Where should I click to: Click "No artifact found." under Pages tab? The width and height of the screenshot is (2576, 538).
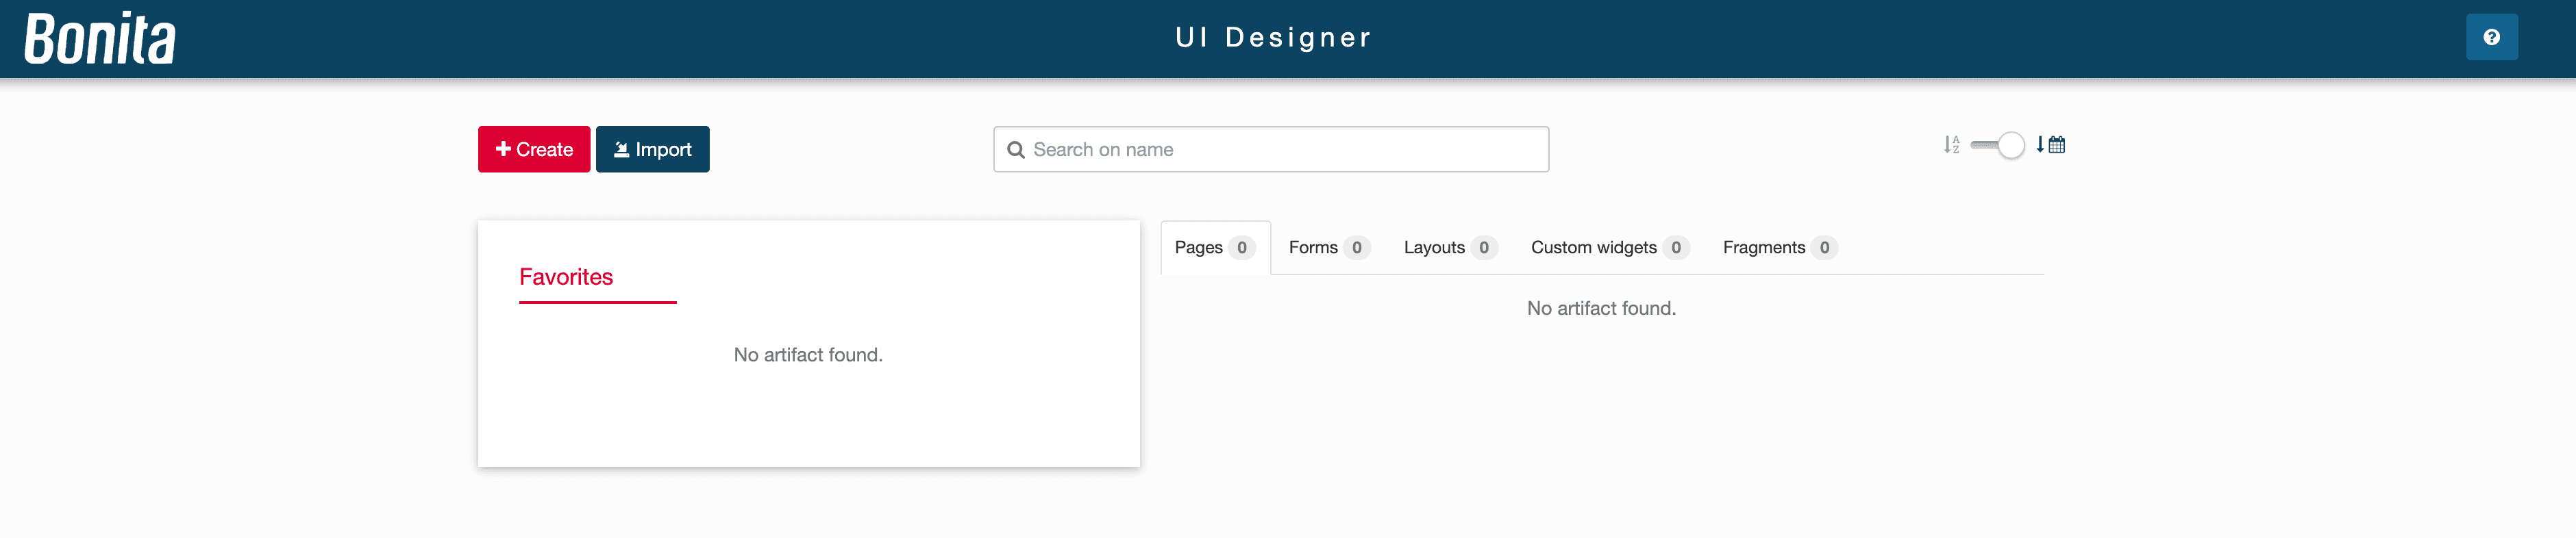click(1601, 308)
